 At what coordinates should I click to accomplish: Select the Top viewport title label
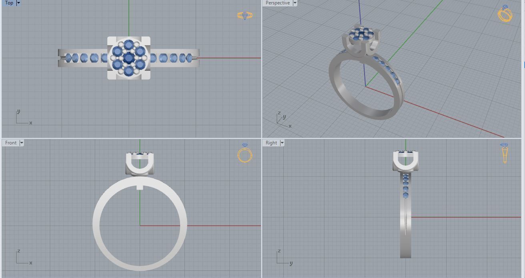tap(9, 3)
